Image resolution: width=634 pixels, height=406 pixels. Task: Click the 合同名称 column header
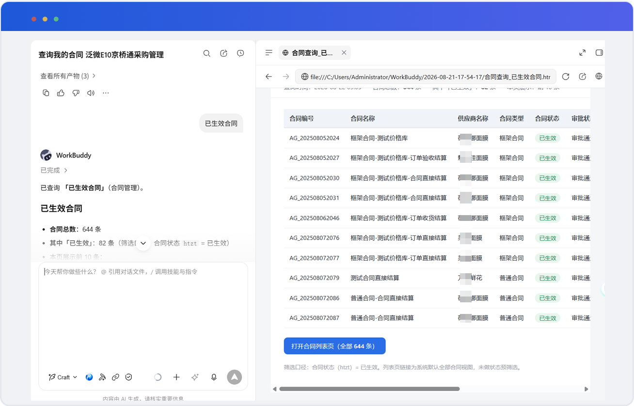click(x=363, y=118)
